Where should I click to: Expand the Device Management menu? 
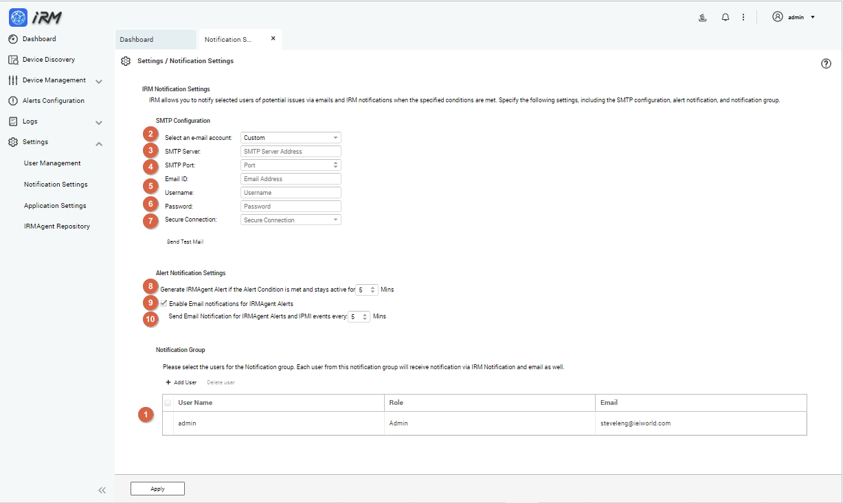click(98, 80)
